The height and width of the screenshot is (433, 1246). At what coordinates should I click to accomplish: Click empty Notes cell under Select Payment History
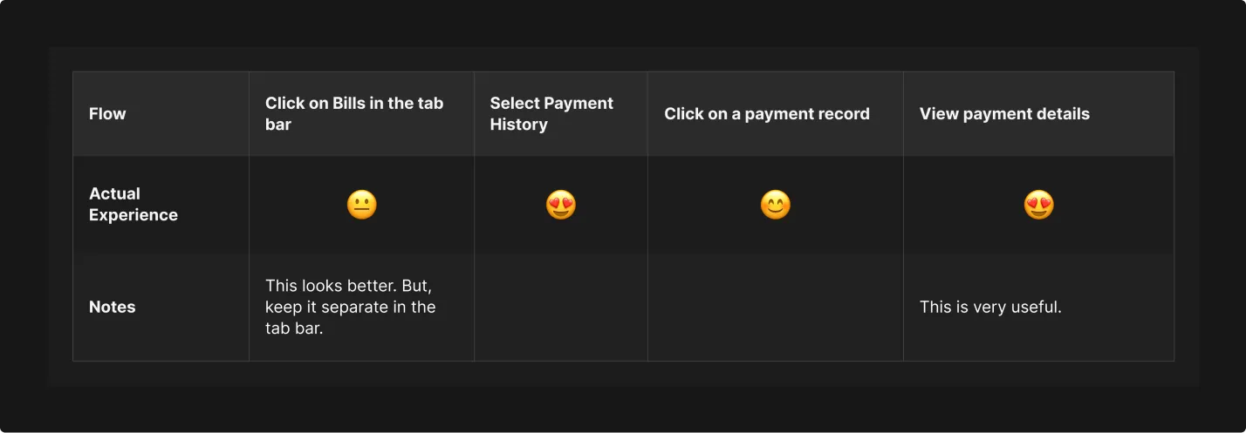(x=560, y=308)
